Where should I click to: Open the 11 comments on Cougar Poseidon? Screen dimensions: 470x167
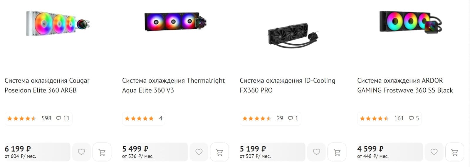click(63, 118)
